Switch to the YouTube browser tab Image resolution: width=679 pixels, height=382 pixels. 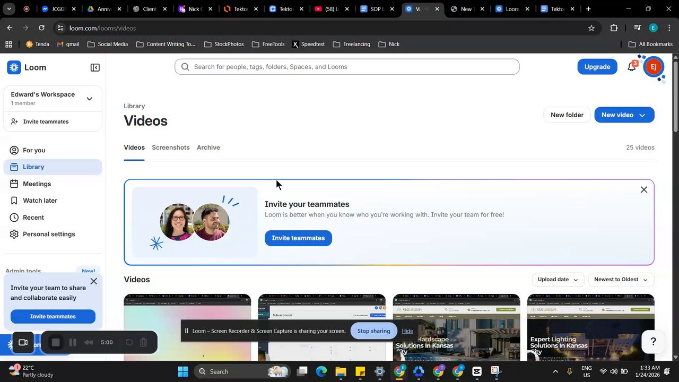click(332, 9)
